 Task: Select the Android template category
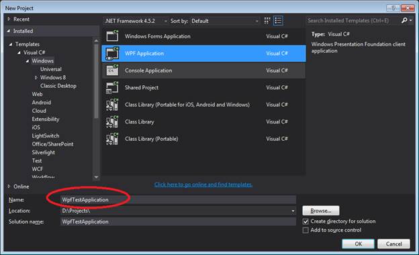tap(41, 102)
